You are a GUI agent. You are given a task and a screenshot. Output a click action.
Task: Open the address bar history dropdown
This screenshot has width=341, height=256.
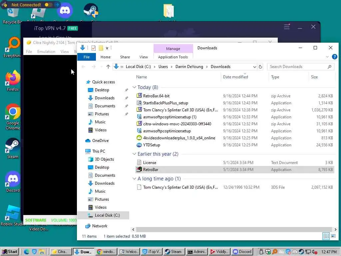click(254, 67)
